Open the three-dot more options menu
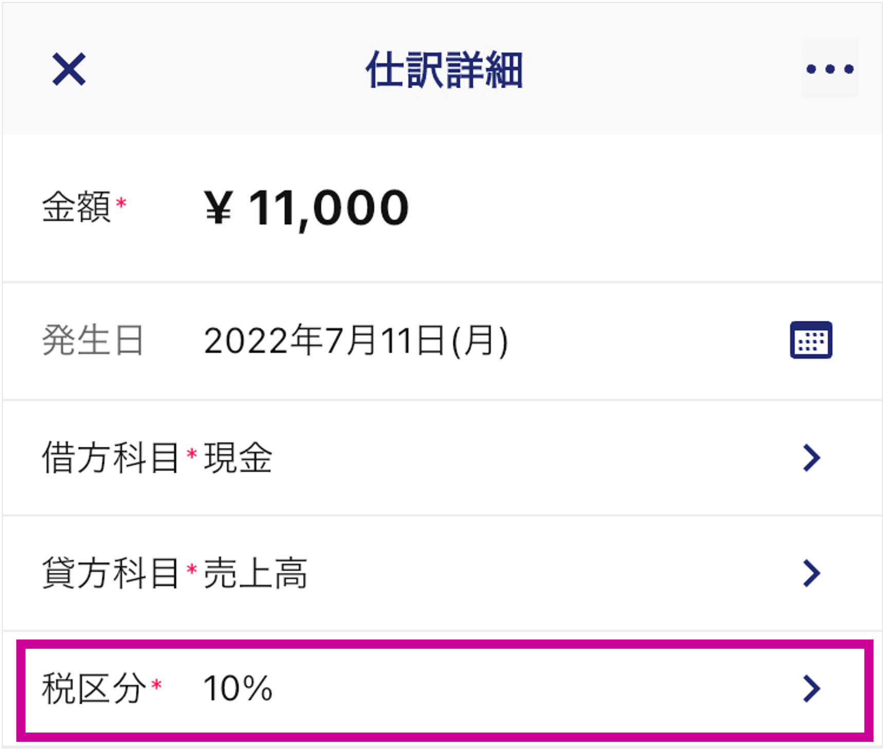The height and width of the screenshot is (749, 883). pyautogui.click(x=830, y=69)
